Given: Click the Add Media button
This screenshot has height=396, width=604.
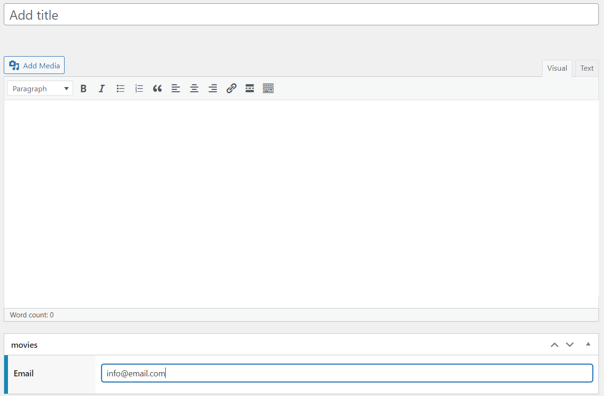Looking at the screenshot, I should point(34,65).
